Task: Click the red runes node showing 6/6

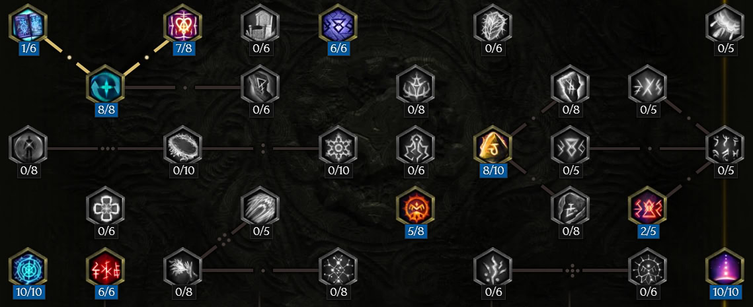Action: pyautogui.click(x=105, y=267)
